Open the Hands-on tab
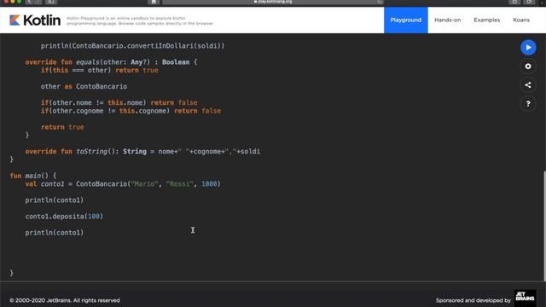This screenshot has height=307, width=546. pyautogui.click(x=447, y=20)
